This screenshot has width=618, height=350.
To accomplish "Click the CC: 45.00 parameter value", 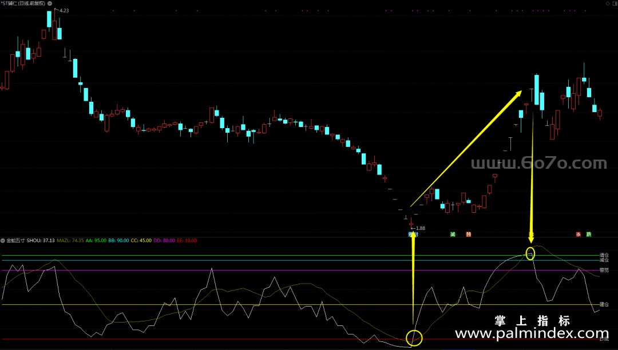I will coord(141,241).
